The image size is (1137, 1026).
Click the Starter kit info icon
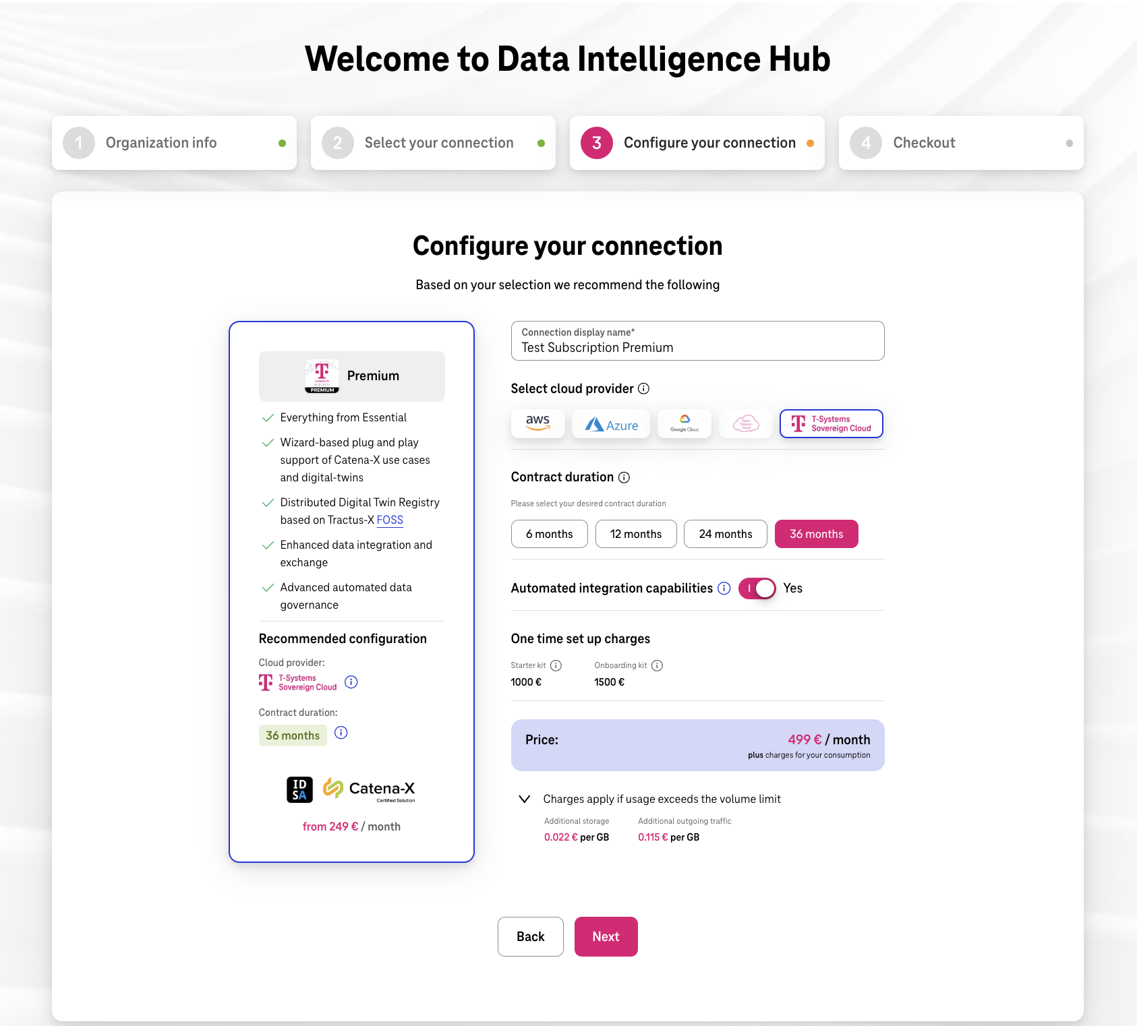(556, 665)
